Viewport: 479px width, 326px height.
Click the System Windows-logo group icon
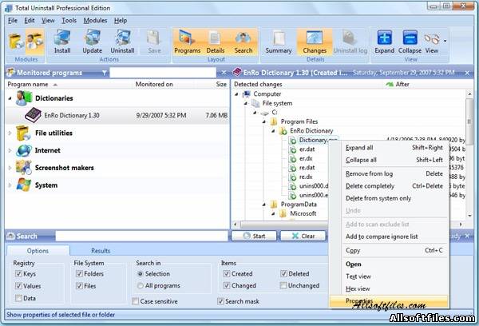click(24, 185)
